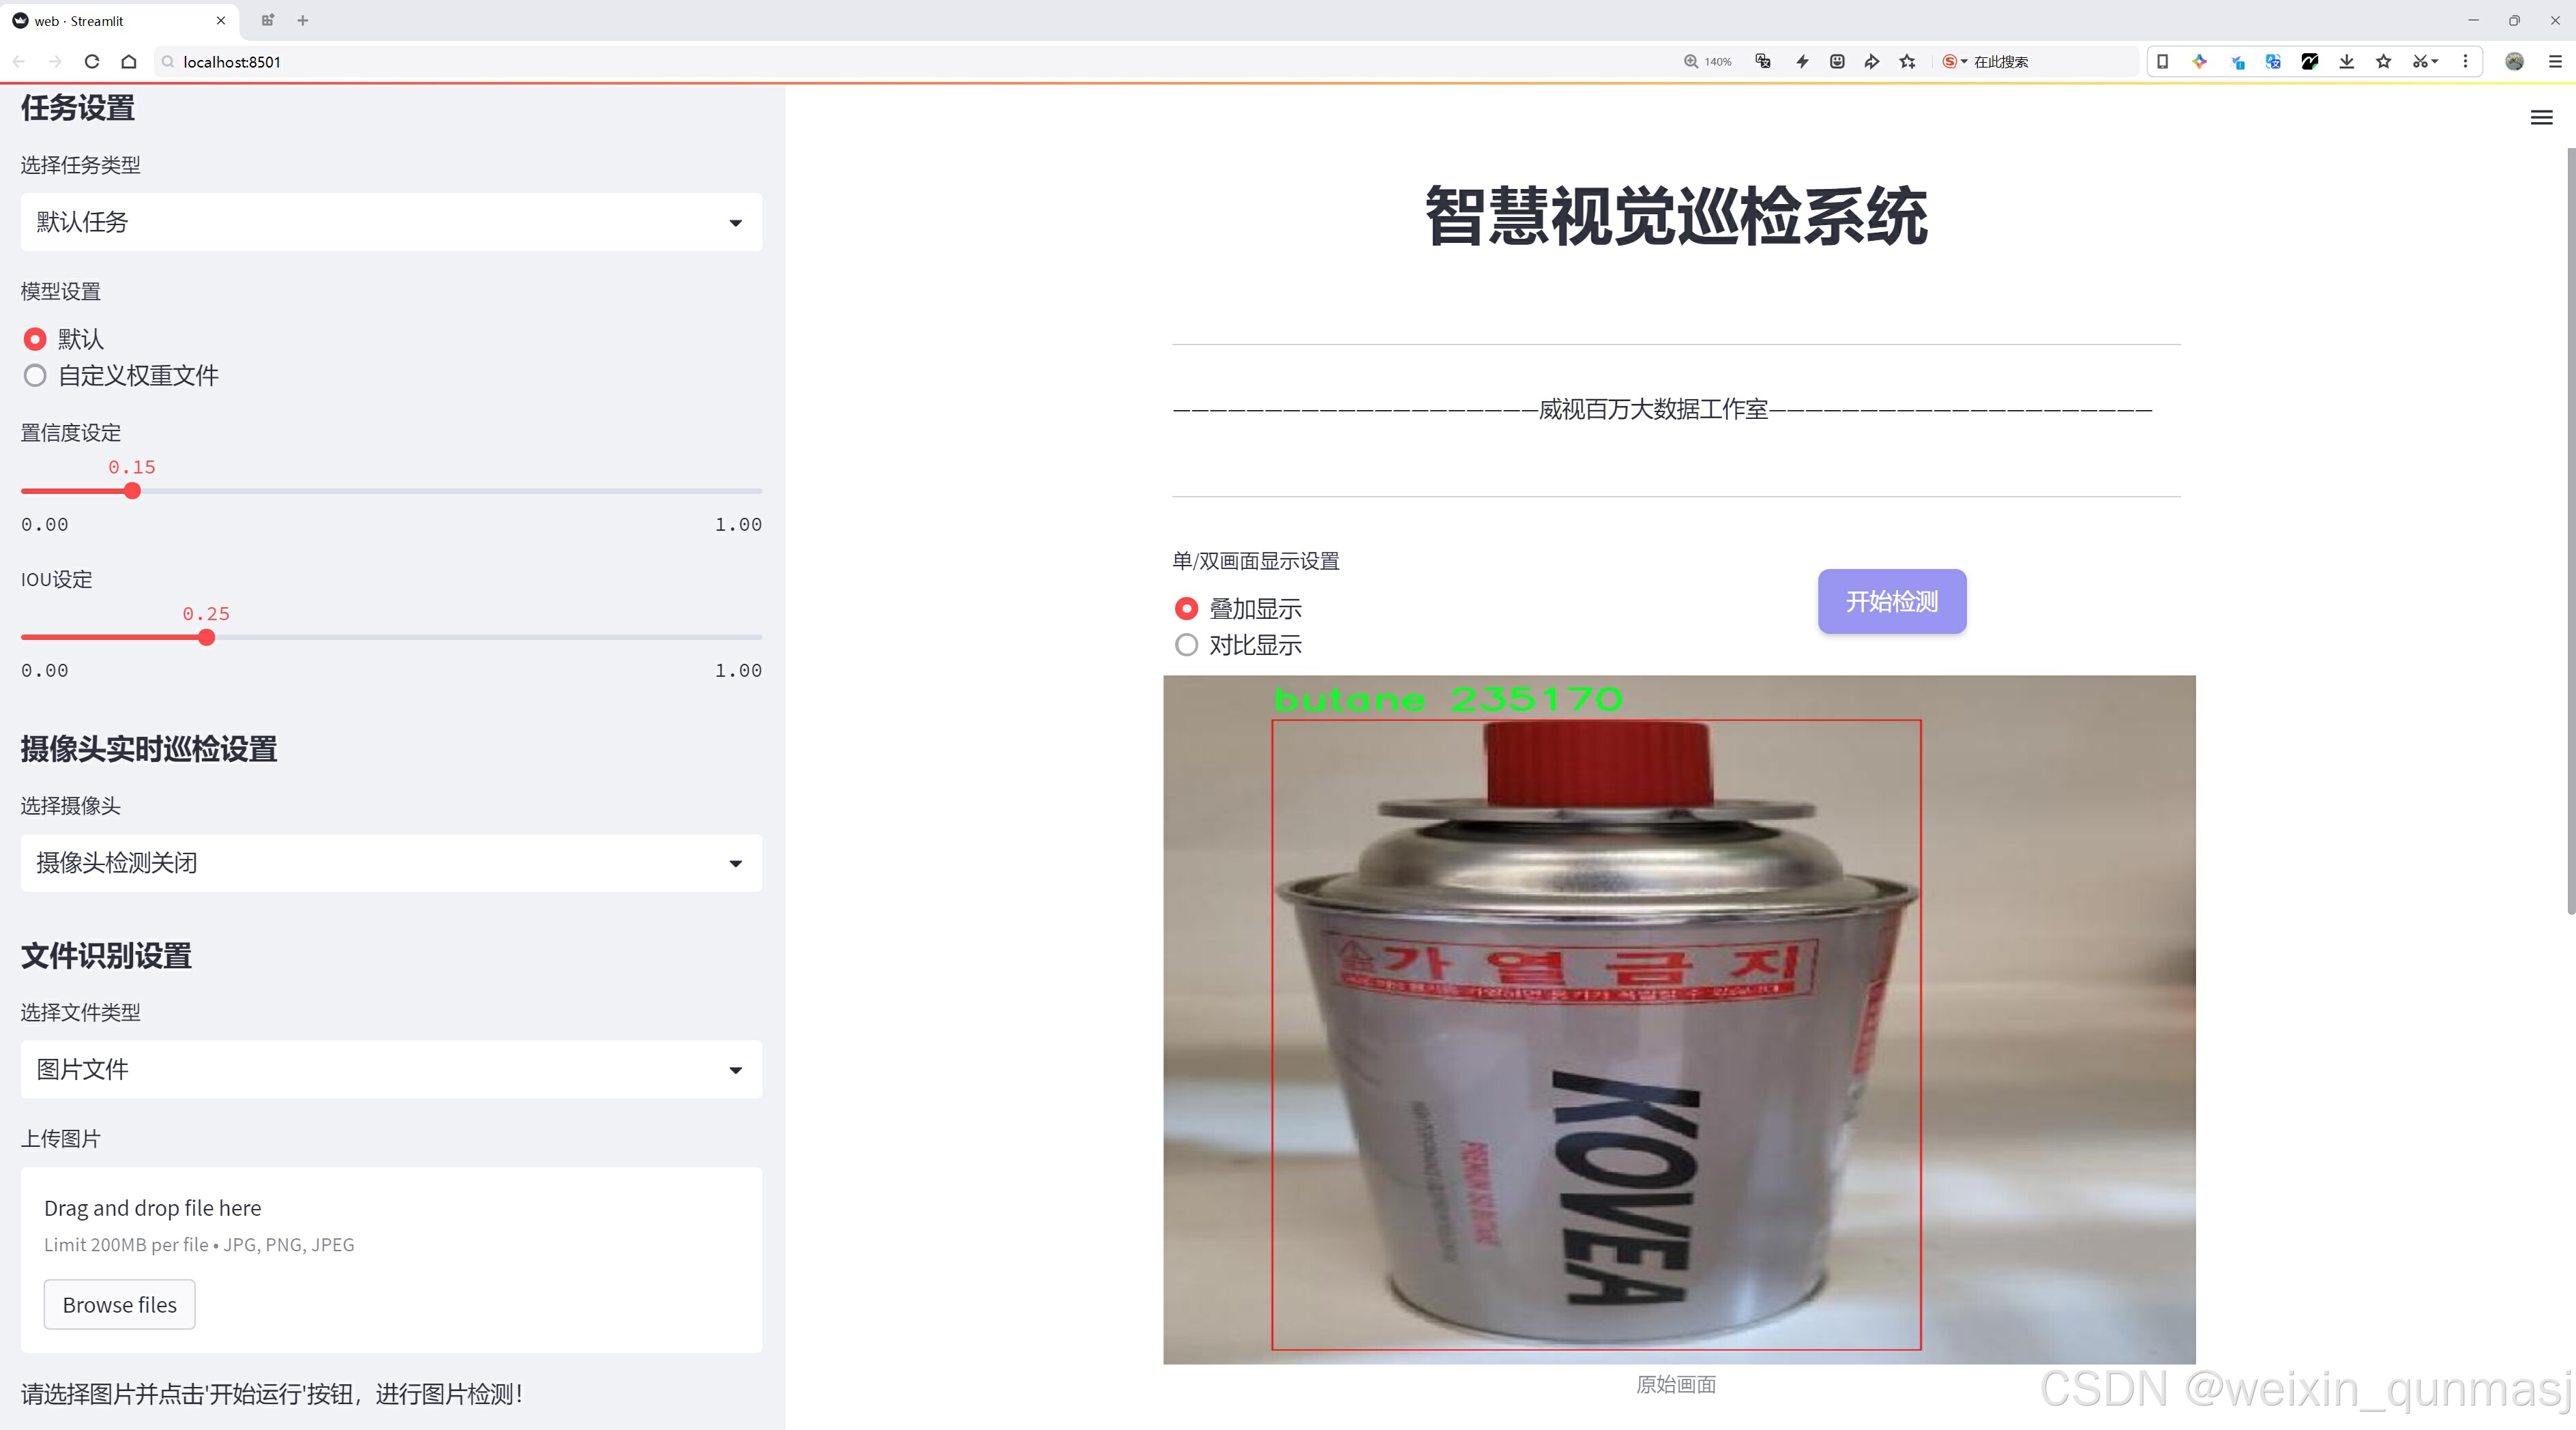Open the scissors screenshot tool icon
The height and width of the screenshot is (1430, 2576).
point(2419,62)
